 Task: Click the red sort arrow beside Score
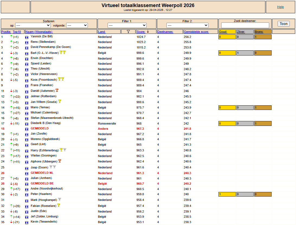(x=148, y=31)
